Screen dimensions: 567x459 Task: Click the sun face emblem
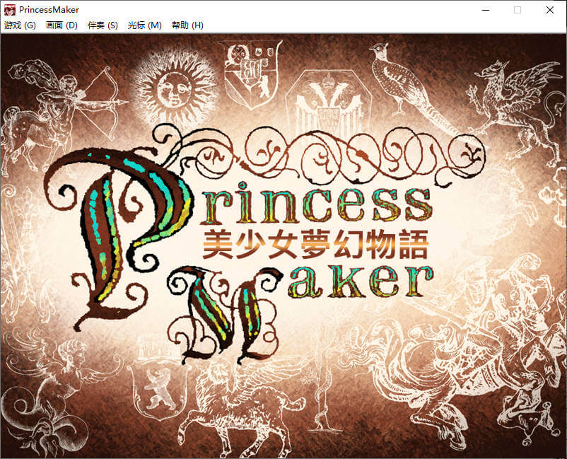[x=174, y=90]
